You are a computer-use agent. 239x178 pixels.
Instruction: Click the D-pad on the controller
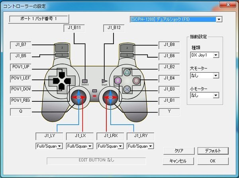tap(61, 81)
